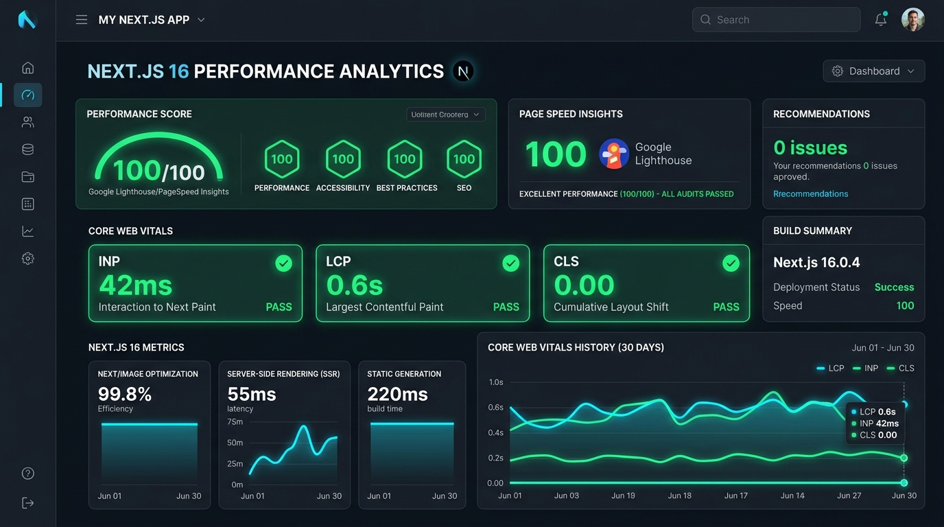This screenshot has width=944, height=527.
Task: Click the PASS label on the INP card
Action: pos(279,307)
